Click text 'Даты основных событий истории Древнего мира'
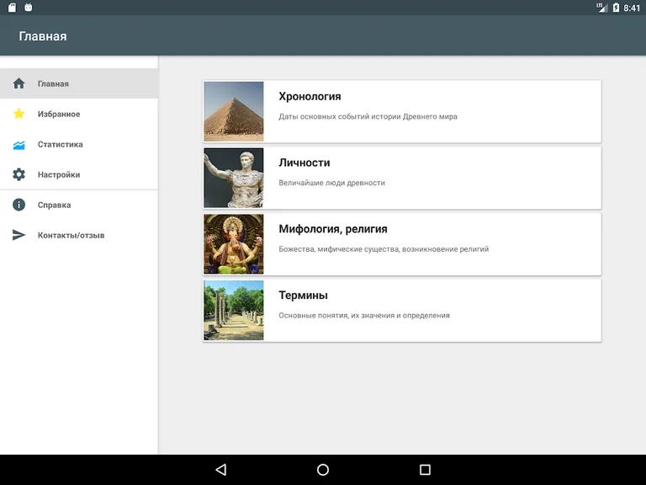Screen dimensions: 646x485 (368, 117)
